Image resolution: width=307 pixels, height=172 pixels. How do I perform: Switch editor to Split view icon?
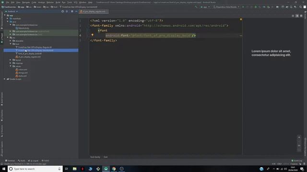coord(297,16)
